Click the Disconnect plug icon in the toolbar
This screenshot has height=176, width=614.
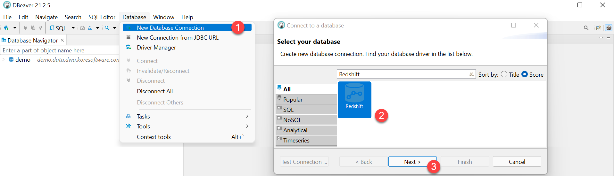coord(41,28)
